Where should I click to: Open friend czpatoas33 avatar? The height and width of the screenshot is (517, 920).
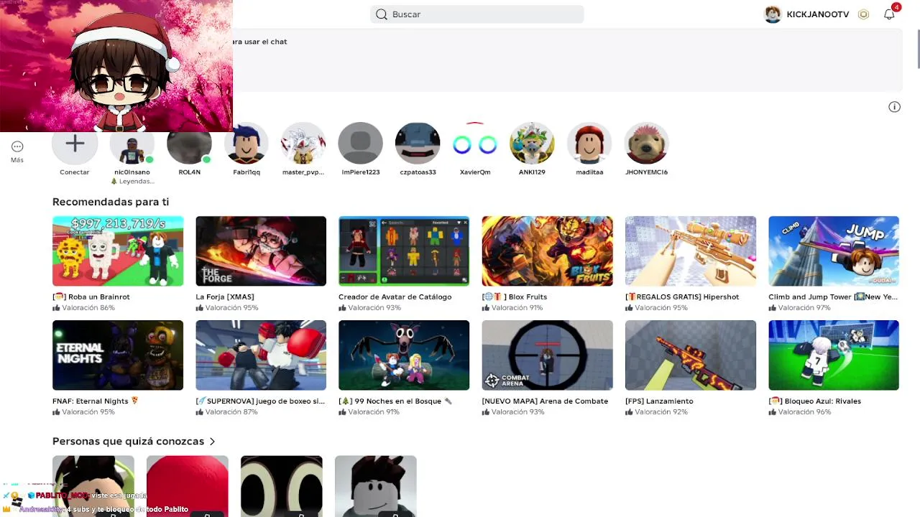[418, 144]
